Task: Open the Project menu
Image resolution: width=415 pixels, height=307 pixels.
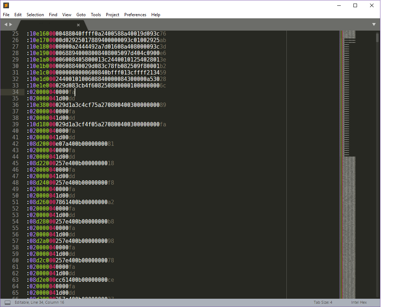Action: (x=112, y=15)
